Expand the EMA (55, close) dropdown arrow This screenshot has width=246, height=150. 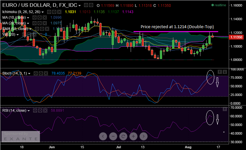click(30, 29)
